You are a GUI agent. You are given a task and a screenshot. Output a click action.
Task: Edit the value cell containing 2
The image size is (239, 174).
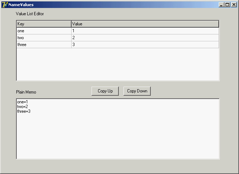click(x=145, y=38)
